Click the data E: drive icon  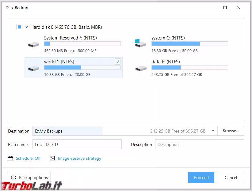141,68
